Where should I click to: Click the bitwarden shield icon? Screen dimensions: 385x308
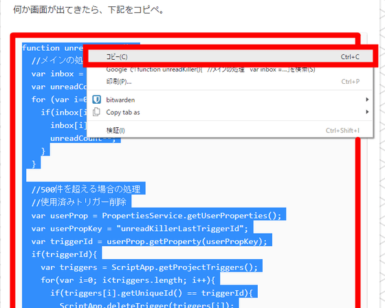click(96, 100)
